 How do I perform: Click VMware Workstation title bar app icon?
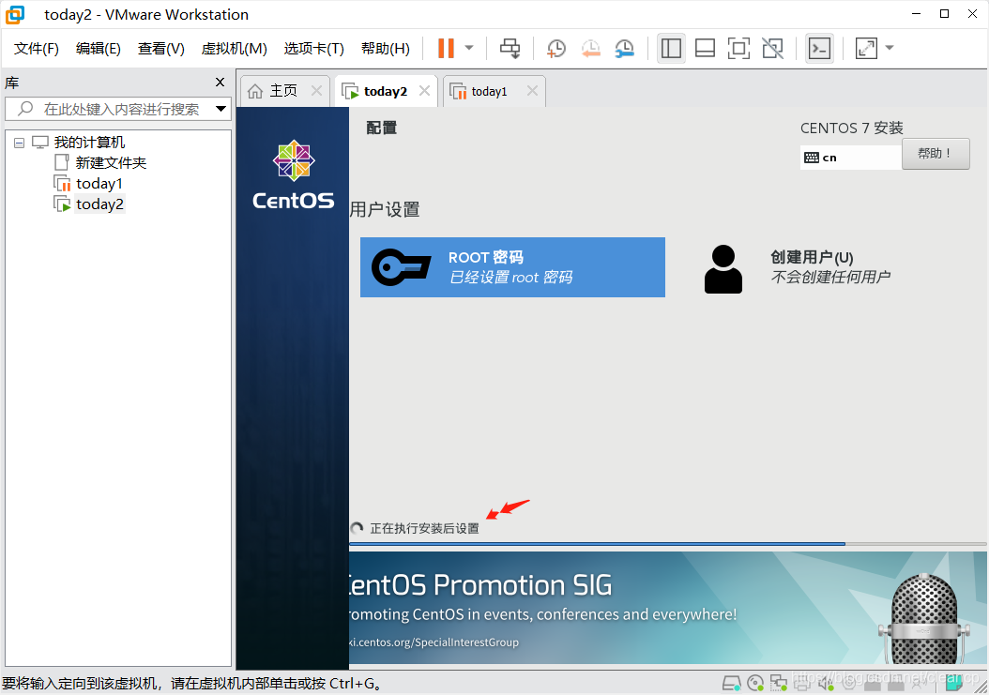[14, 14]
